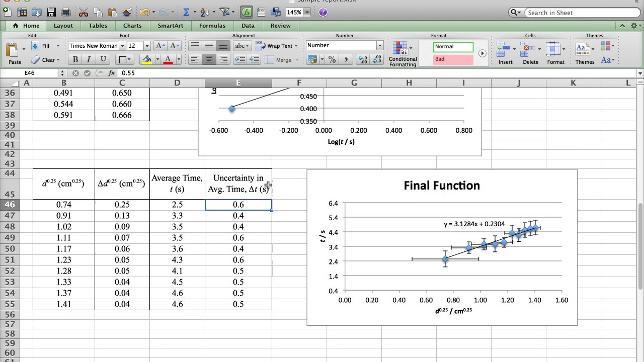644x362 pixels.
Task: Decrease decimal places
Action: 377,59
